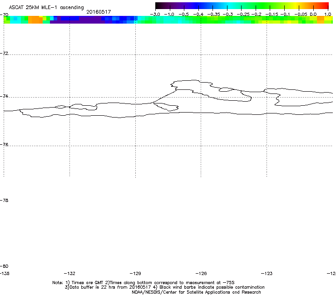Screen dimensions: 336x295
Task: Click the -1.0 label on the color scale
Action: point(169,15)
